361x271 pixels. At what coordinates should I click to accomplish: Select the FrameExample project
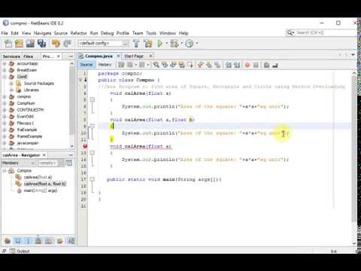29,136
